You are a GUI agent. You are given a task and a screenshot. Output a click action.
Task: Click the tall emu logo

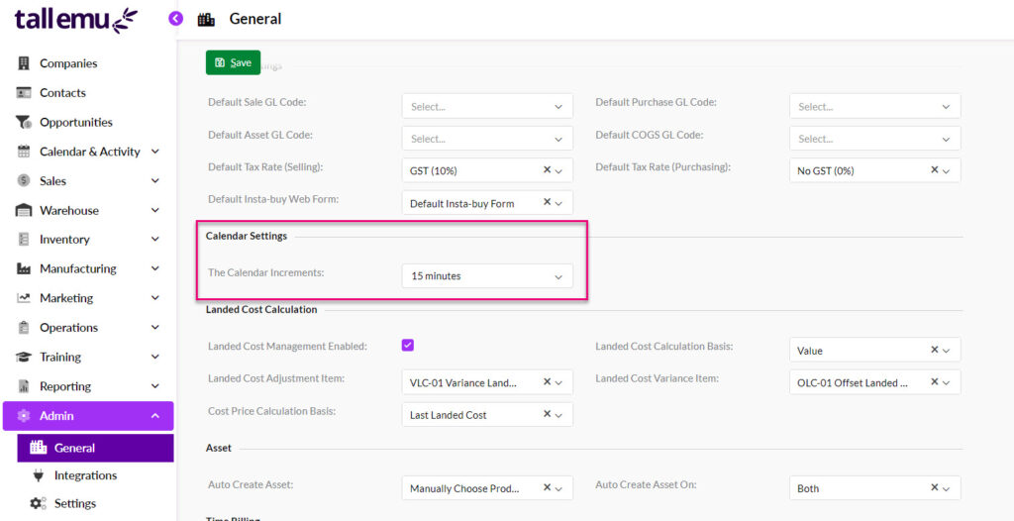click(x=76, y=20)
